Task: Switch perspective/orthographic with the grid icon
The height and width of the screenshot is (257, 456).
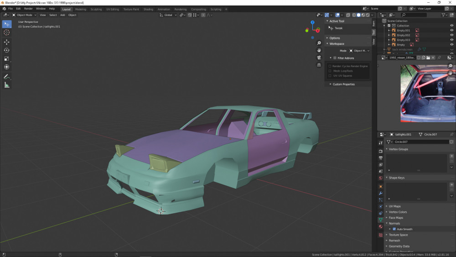Action: (319, 65)
